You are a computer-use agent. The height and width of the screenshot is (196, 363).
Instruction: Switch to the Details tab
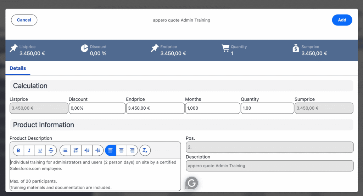18,68
